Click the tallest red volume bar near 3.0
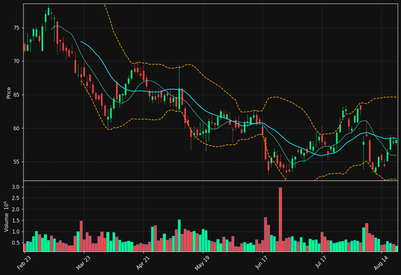 coord(280,219)
